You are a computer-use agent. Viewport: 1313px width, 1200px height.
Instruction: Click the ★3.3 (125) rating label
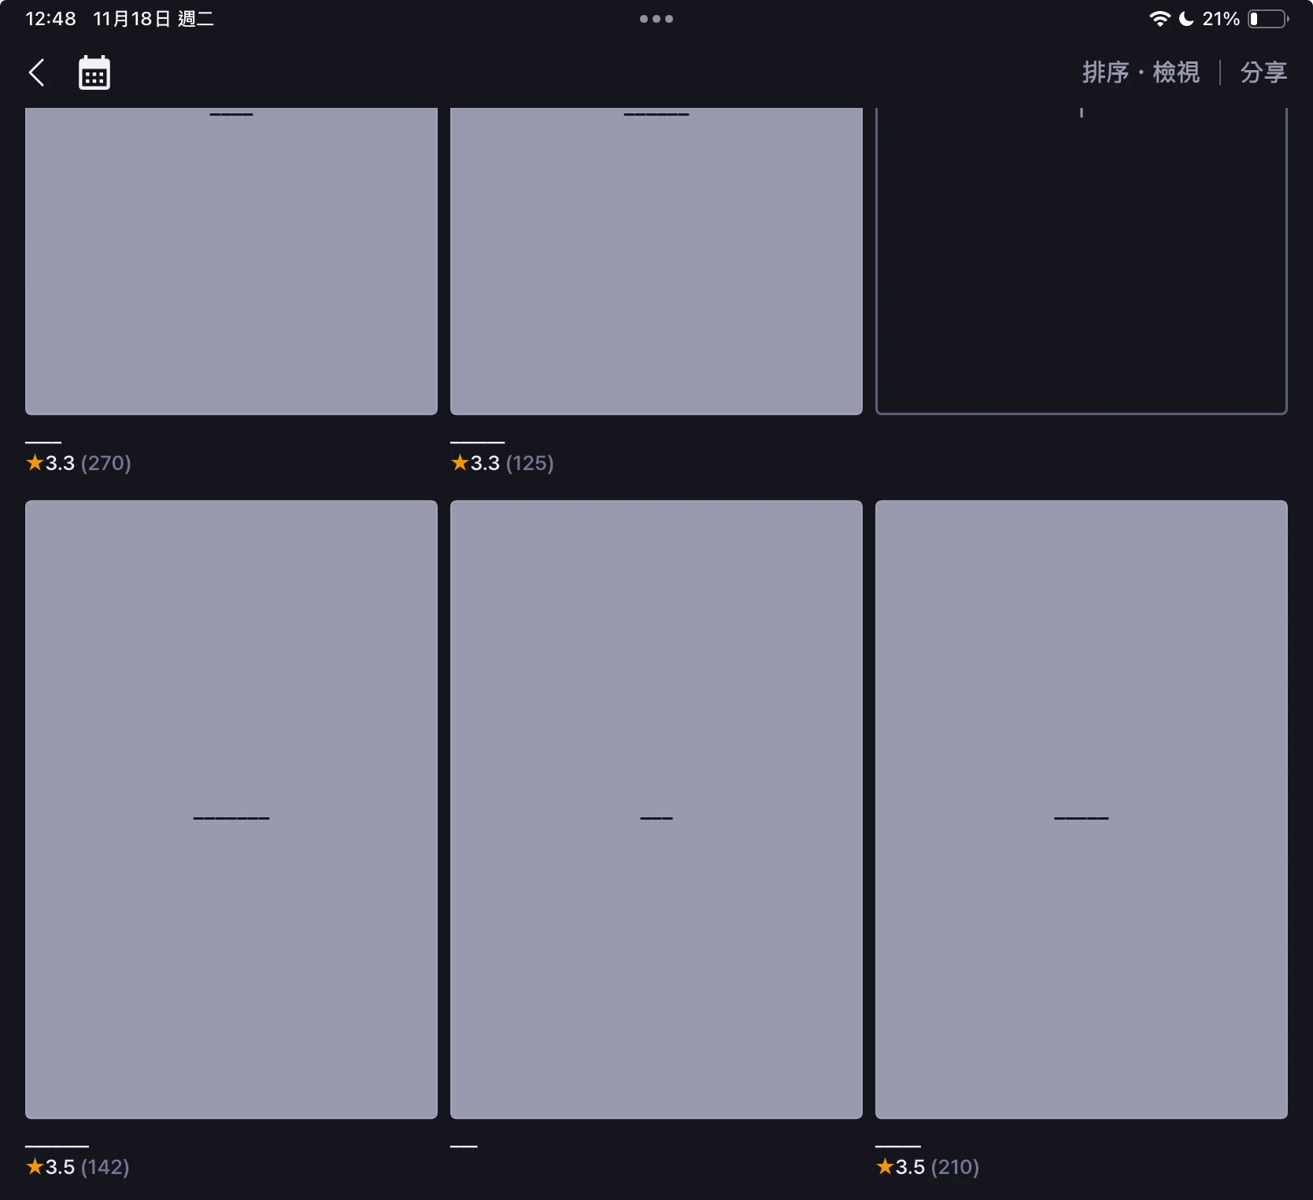click(x=502, y=463)
